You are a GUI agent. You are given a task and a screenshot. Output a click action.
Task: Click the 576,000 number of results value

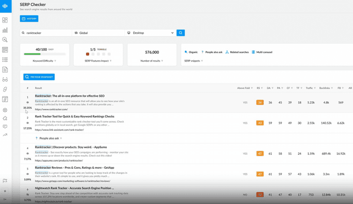tap(152, 52)
